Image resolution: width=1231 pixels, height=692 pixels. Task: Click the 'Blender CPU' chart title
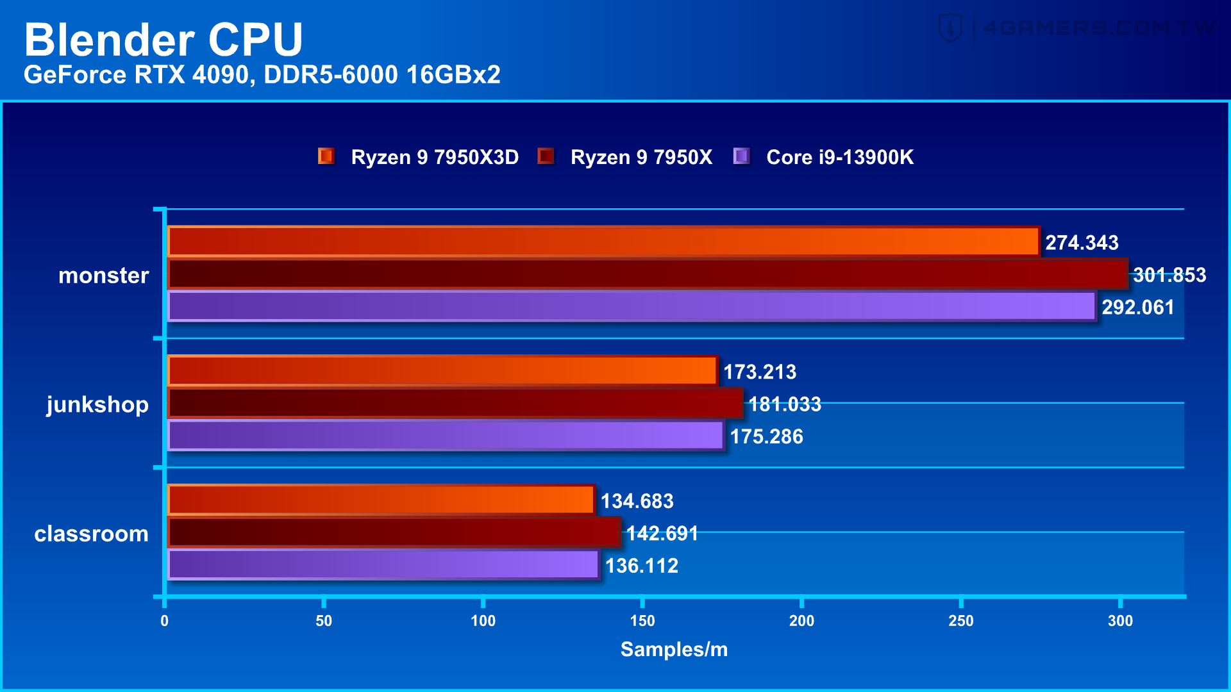[163, 40]
